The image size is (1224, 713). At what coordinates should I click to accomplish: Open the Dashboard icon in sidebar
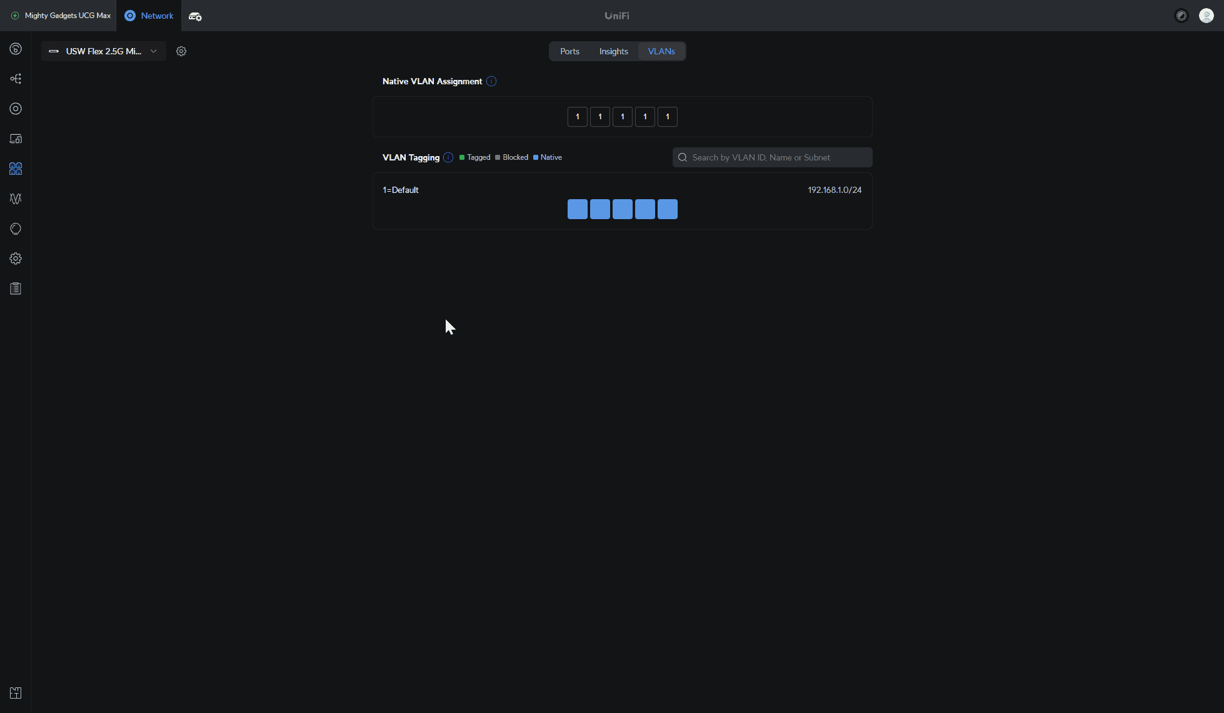click(x=16, y=49)
